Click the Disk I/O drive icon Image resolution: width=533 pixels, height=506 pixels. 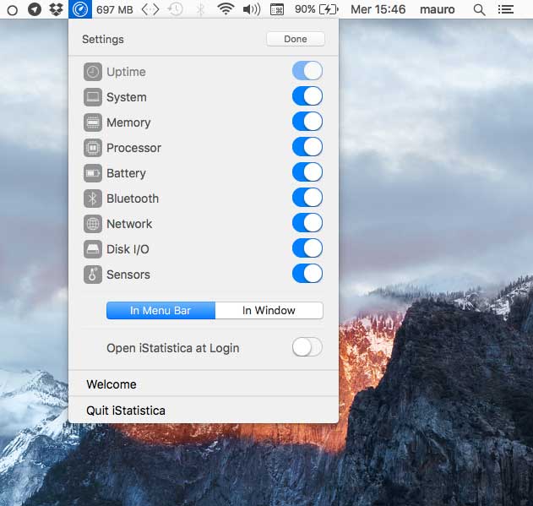93,249
